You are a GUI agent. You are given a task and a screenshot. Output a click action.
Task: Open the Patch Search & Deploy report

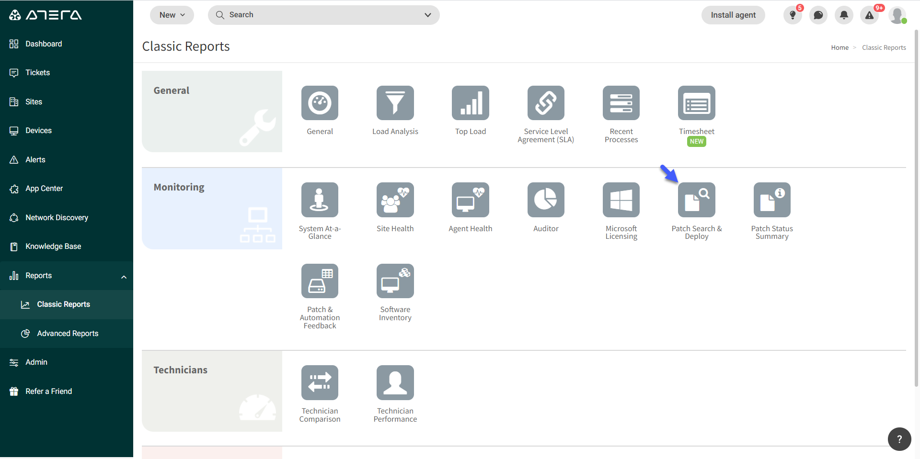[697, 200]
